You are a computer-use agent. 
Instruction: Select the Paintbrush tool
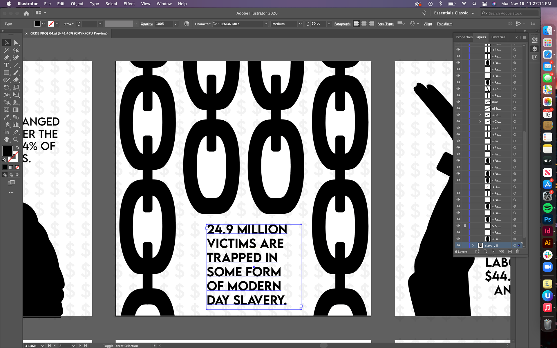pos(16,72)
